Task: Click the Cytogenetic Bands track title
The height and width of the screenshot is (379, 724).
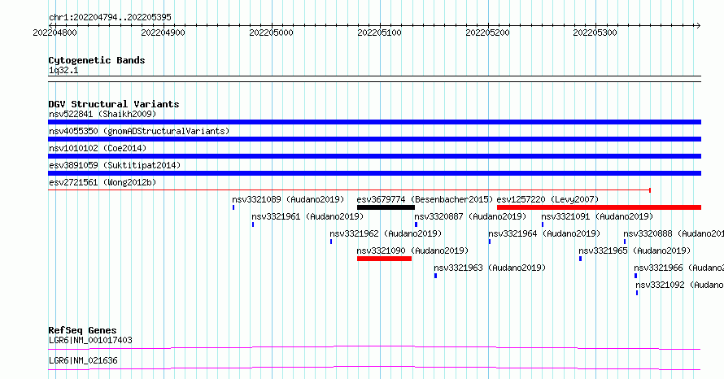Action: click(97, 60)
